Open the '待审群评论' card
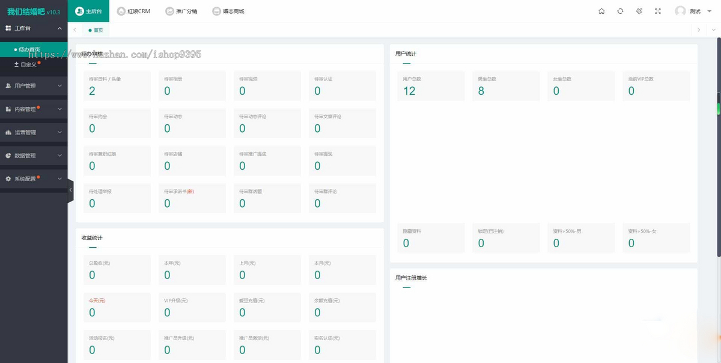Image resolution: width=721 pixels, height=363 pixels. pos(342,198)
